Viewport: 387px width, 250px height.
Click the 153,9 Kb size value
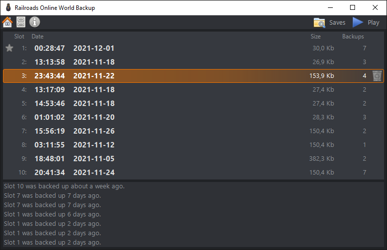click(322, 76)
